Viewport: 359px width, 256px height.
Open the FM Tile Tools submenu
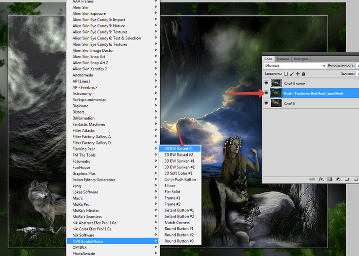pos(113,155)
